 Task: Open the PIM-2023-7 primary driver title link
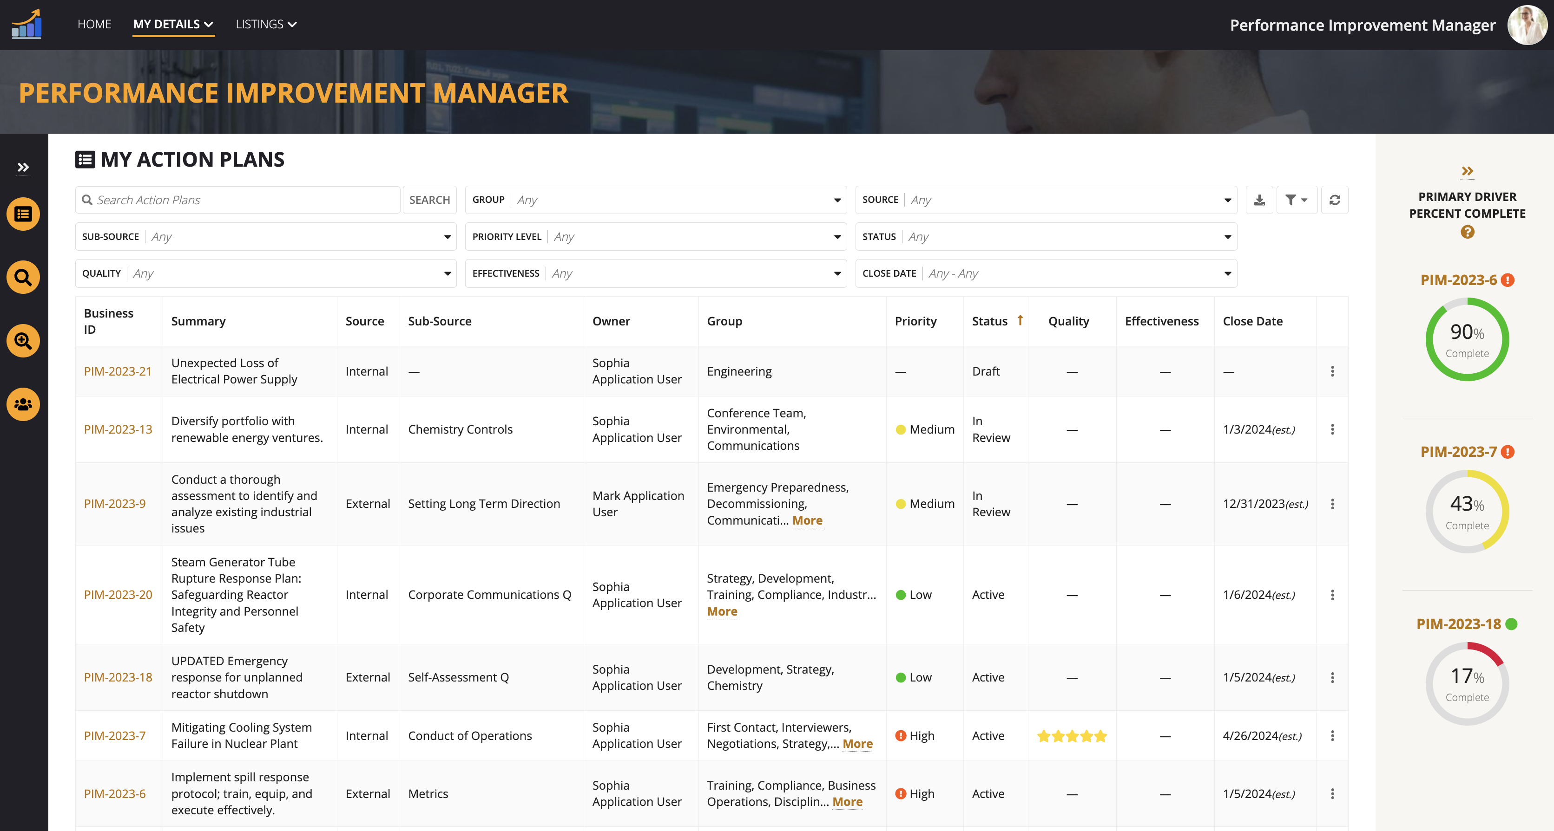pos(1458,452)
